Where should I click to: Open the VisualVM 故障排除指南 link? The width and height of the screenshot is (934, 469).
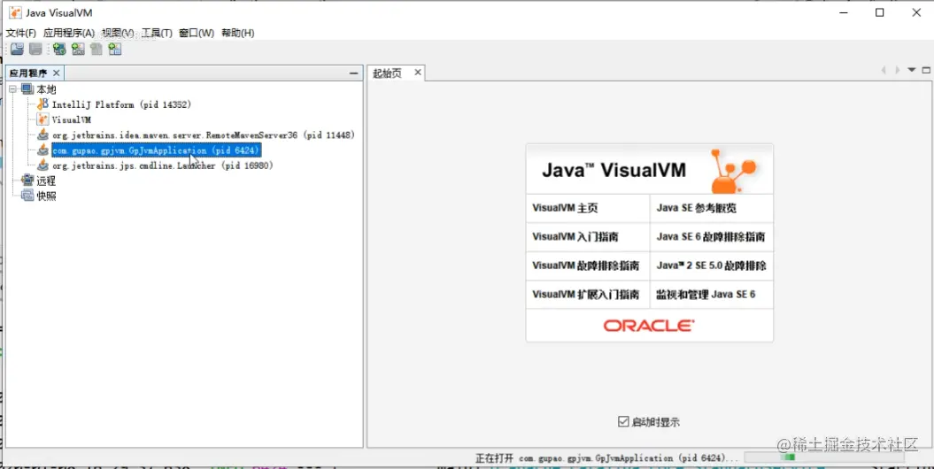(585, 265)
